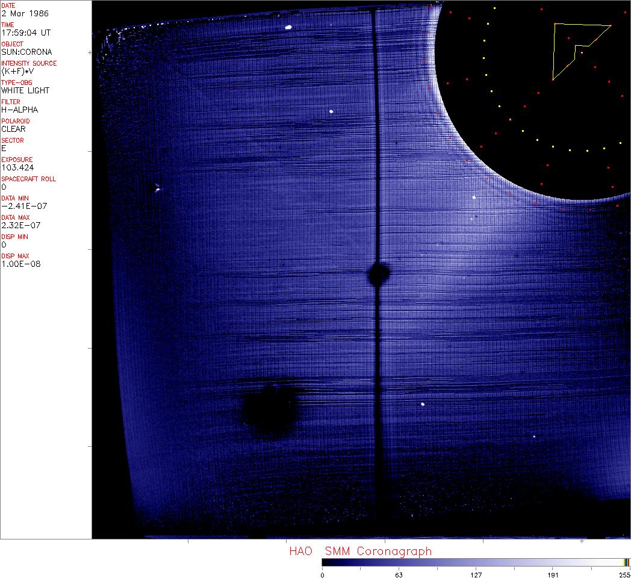Click the DATE label in the info panel

(x=8, y=5)
